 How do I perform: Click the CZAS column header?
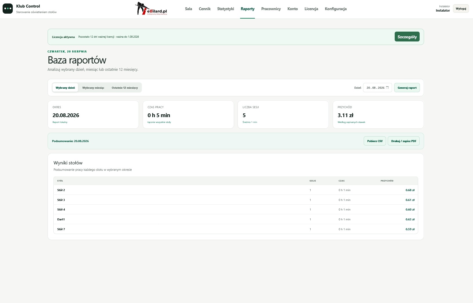tap(342, 181)
